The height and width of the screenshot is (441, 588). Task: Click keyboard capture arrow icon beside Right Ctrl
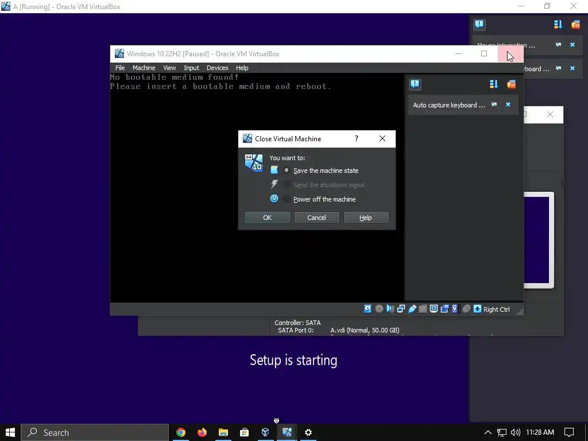pos(477,308)
